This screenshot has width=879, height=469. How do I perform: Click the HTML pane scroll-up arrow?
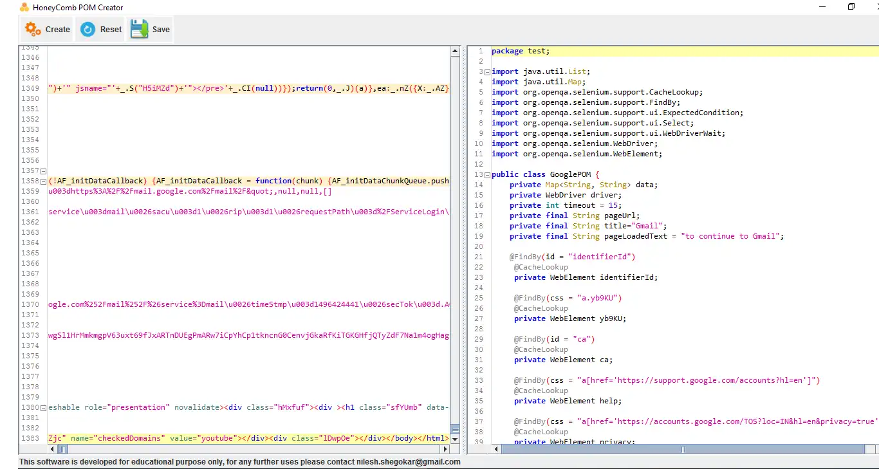[456, 51]
